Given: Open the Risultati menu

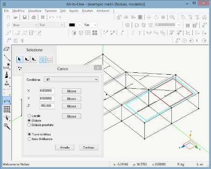Looking at the screenshot, I should (87, 11).
